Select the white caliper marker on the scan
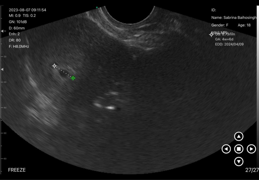 click(x=54, y=66)
